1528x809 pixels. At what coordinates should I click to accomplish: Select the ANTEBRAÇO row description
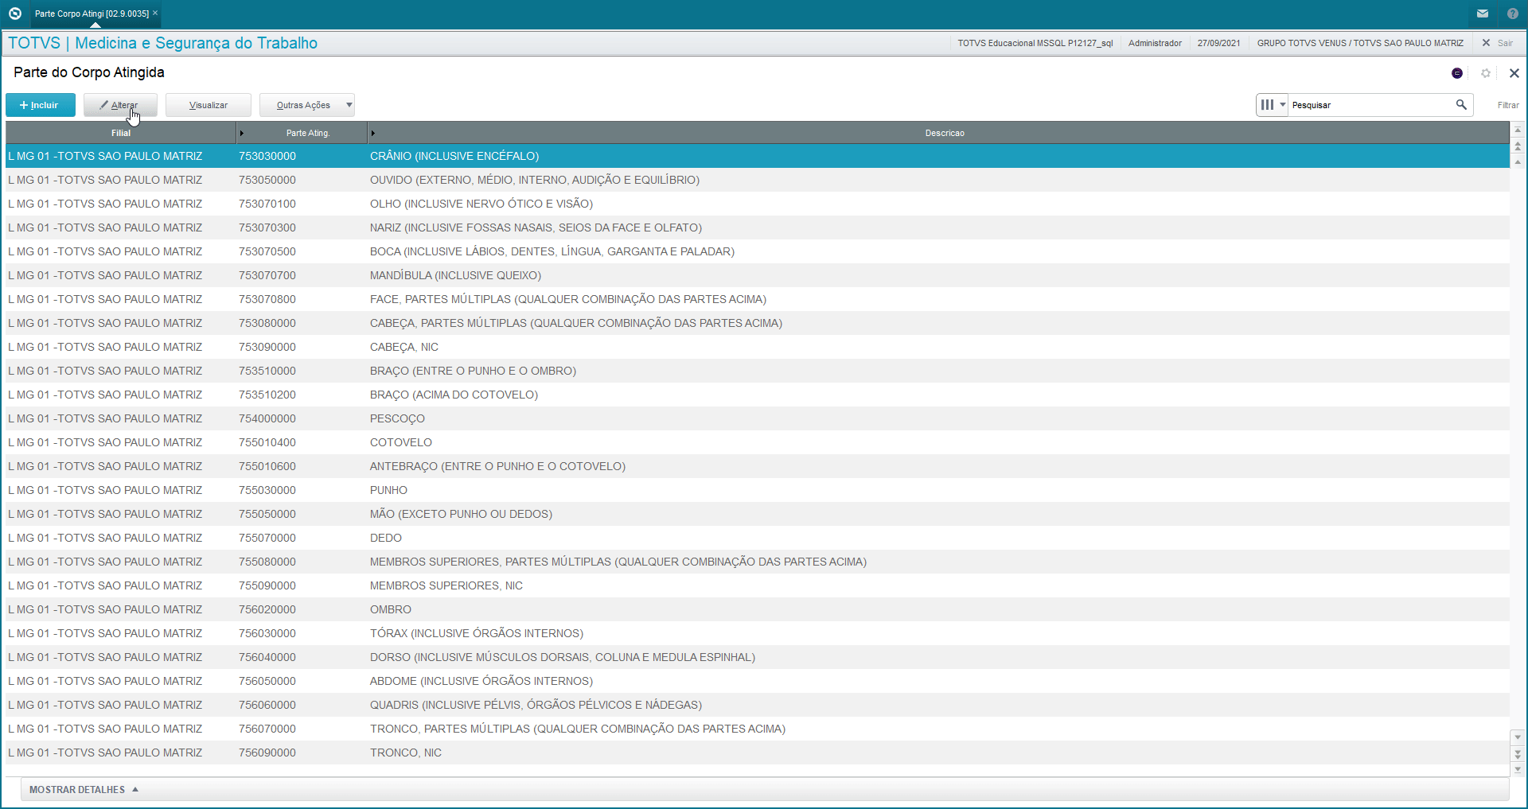[x=497, y=466]
